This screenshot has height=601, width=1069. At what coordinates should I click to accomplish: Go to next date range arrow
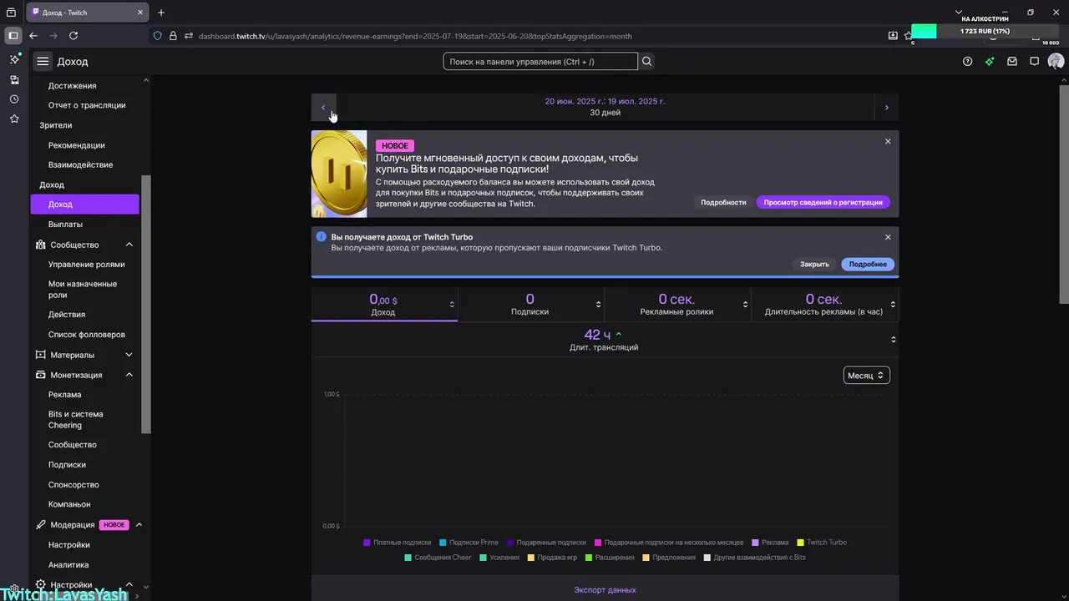887,107
